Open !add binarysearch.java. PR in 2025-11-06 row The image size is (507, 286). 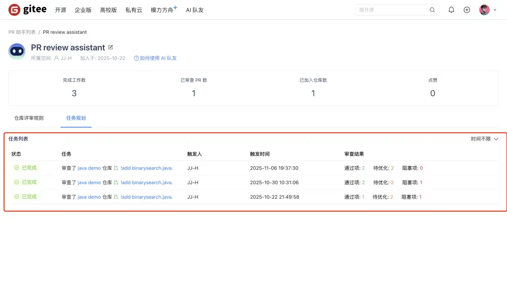click(147, 168)
